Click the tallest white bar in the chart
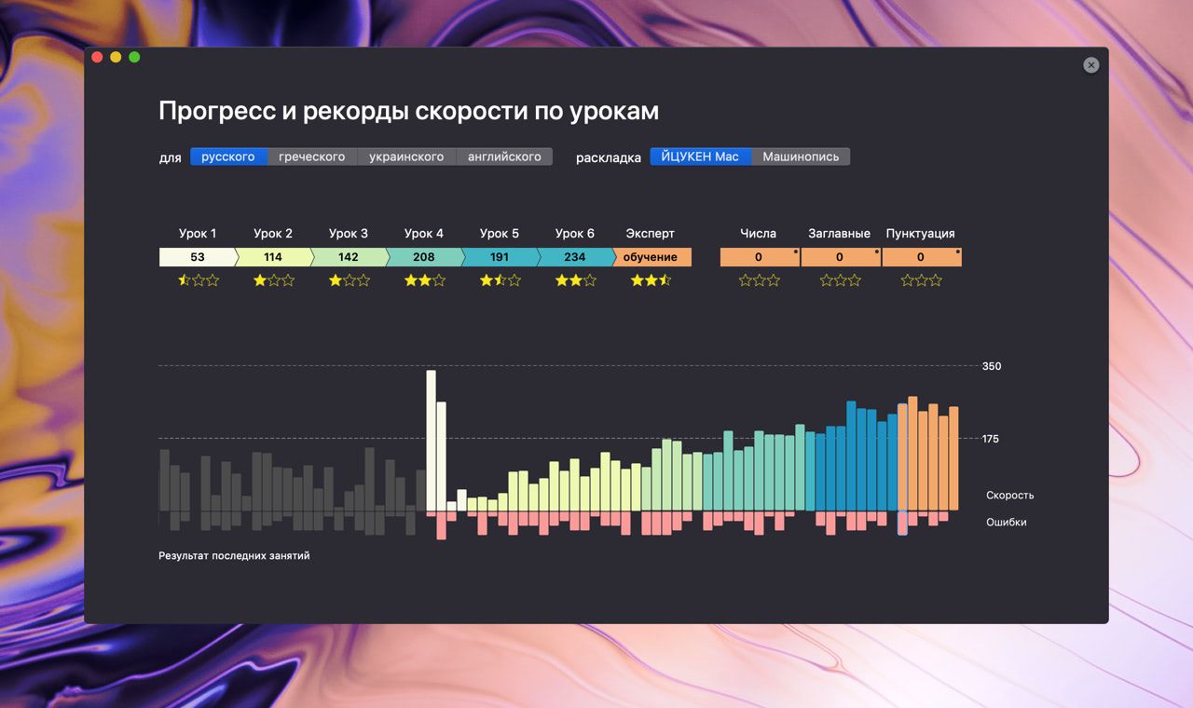1193x708 pixels. 432,441
